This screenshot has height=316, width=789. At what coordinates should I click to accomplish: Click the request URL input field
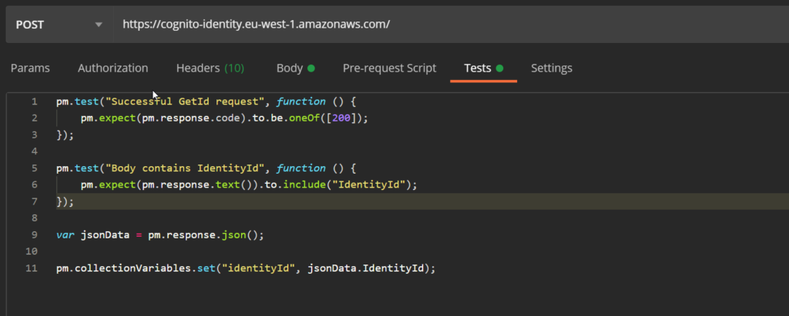click(447, 24)
